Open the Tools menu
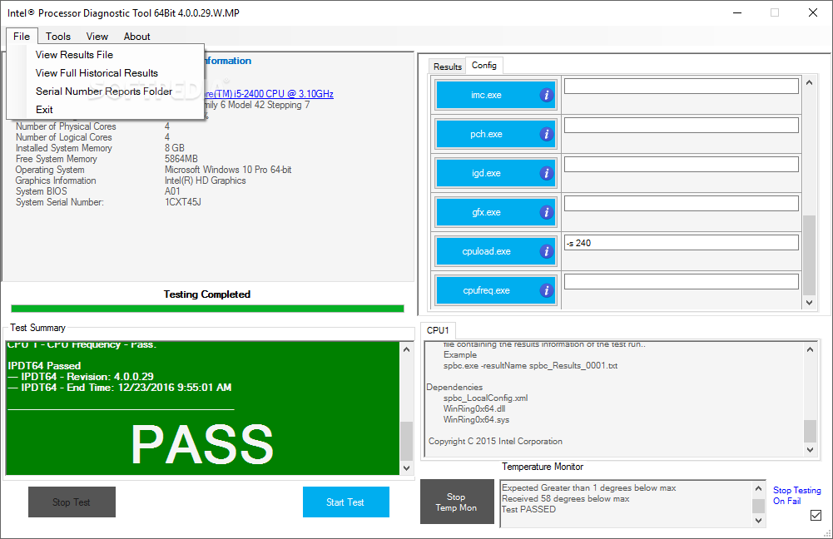 click(x=58, y=36)
